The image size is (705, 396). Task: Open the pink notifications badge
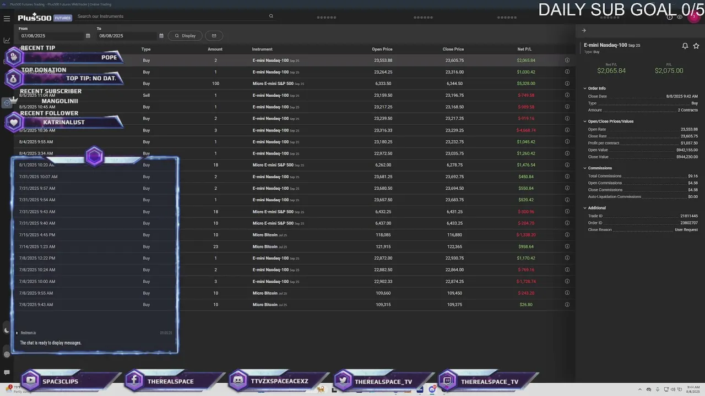695,16
